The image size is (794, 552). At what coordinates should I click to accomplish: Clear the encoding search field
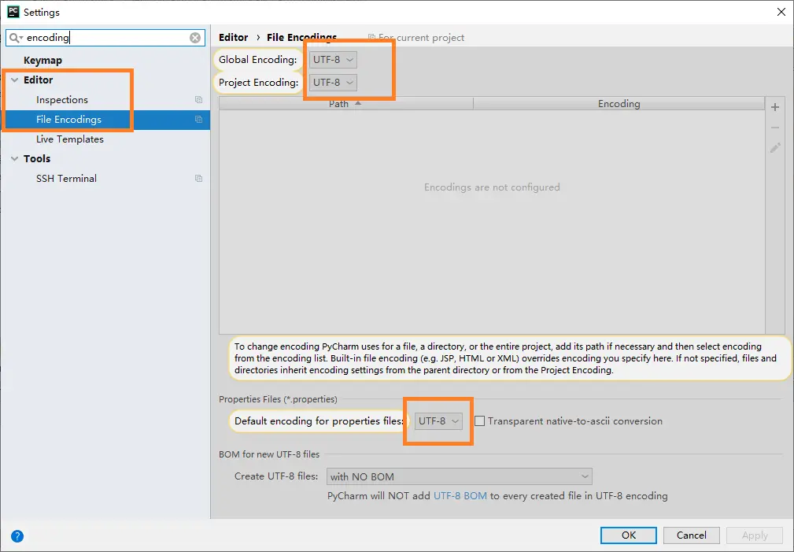pos(195,38)
